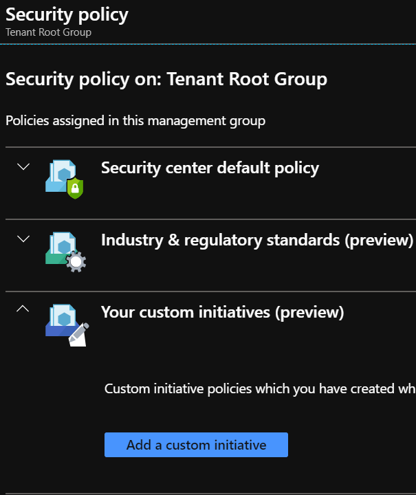Viewport: 416px width, 495px height.
Task: Expand Industry & regulatory standards chevron
Action: 23,239
